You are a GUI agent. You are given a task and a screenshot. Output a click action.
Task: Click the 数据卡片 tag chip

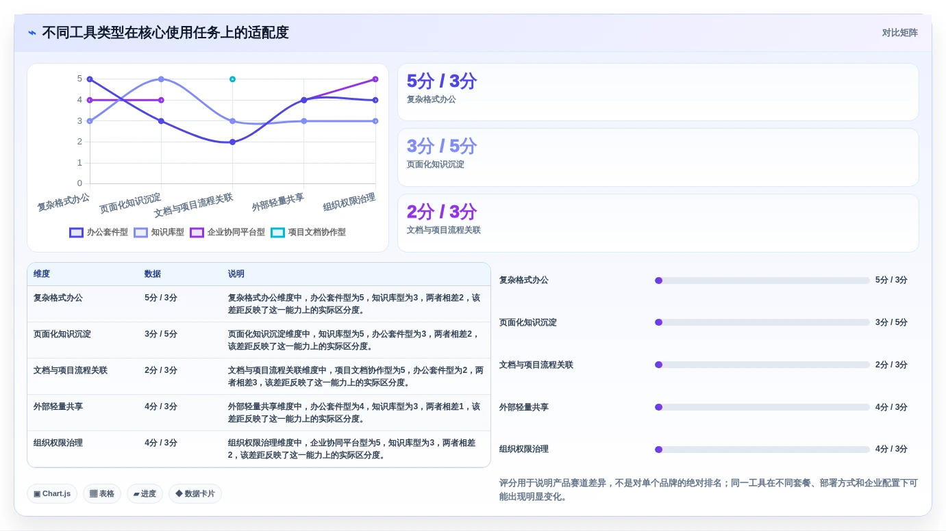click(x=195, y=494)
